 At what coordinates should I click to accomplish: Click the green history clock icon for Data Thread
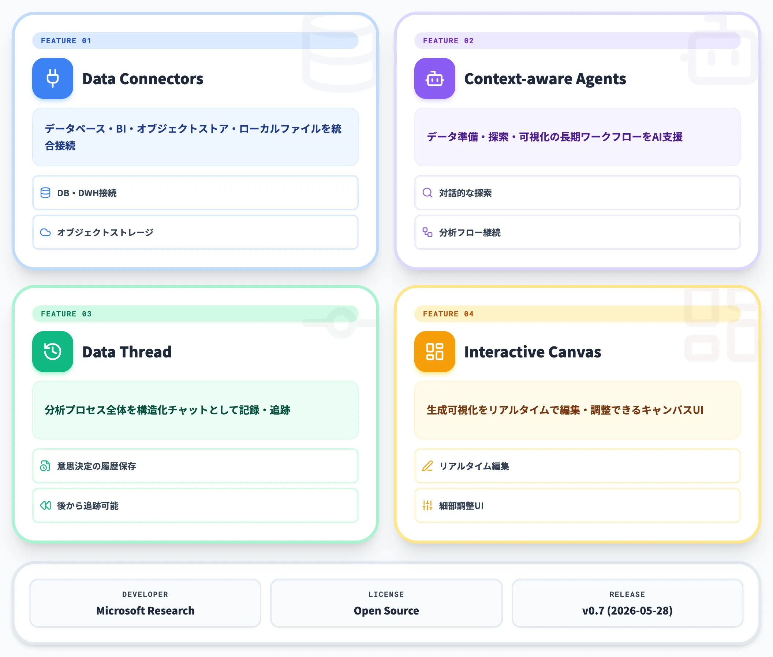click(52, 351)
